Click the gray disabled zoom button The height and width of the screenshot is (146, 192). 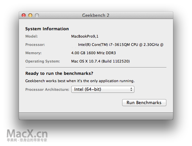37,15
